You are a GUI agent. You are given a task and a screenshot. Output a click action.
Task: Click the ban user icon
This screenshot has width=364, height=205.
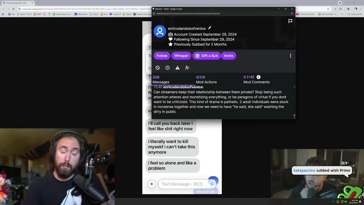point(158,68)
